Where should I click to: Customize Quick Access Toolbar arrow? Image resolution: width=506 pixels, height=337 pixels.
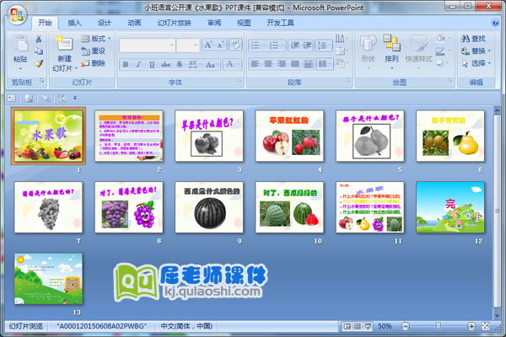point(75,98)
